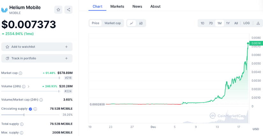Select 7D time range
The image size is (263, 136).
pos(211,23)
